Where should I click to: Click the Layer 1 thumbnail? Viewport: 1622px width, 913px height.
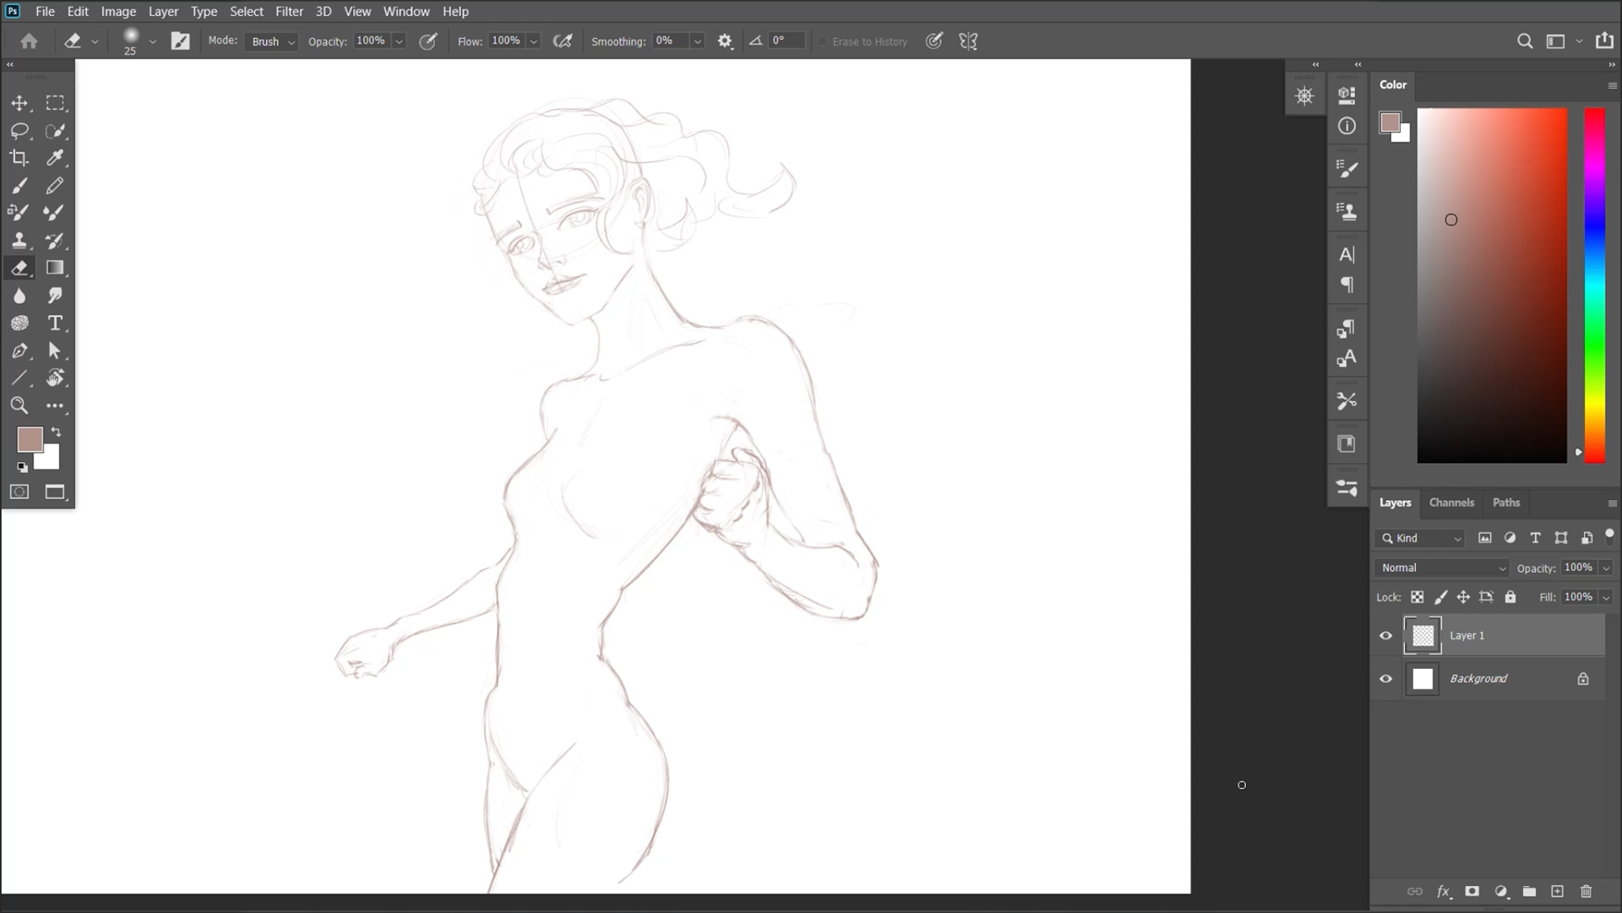(1423, 636)
